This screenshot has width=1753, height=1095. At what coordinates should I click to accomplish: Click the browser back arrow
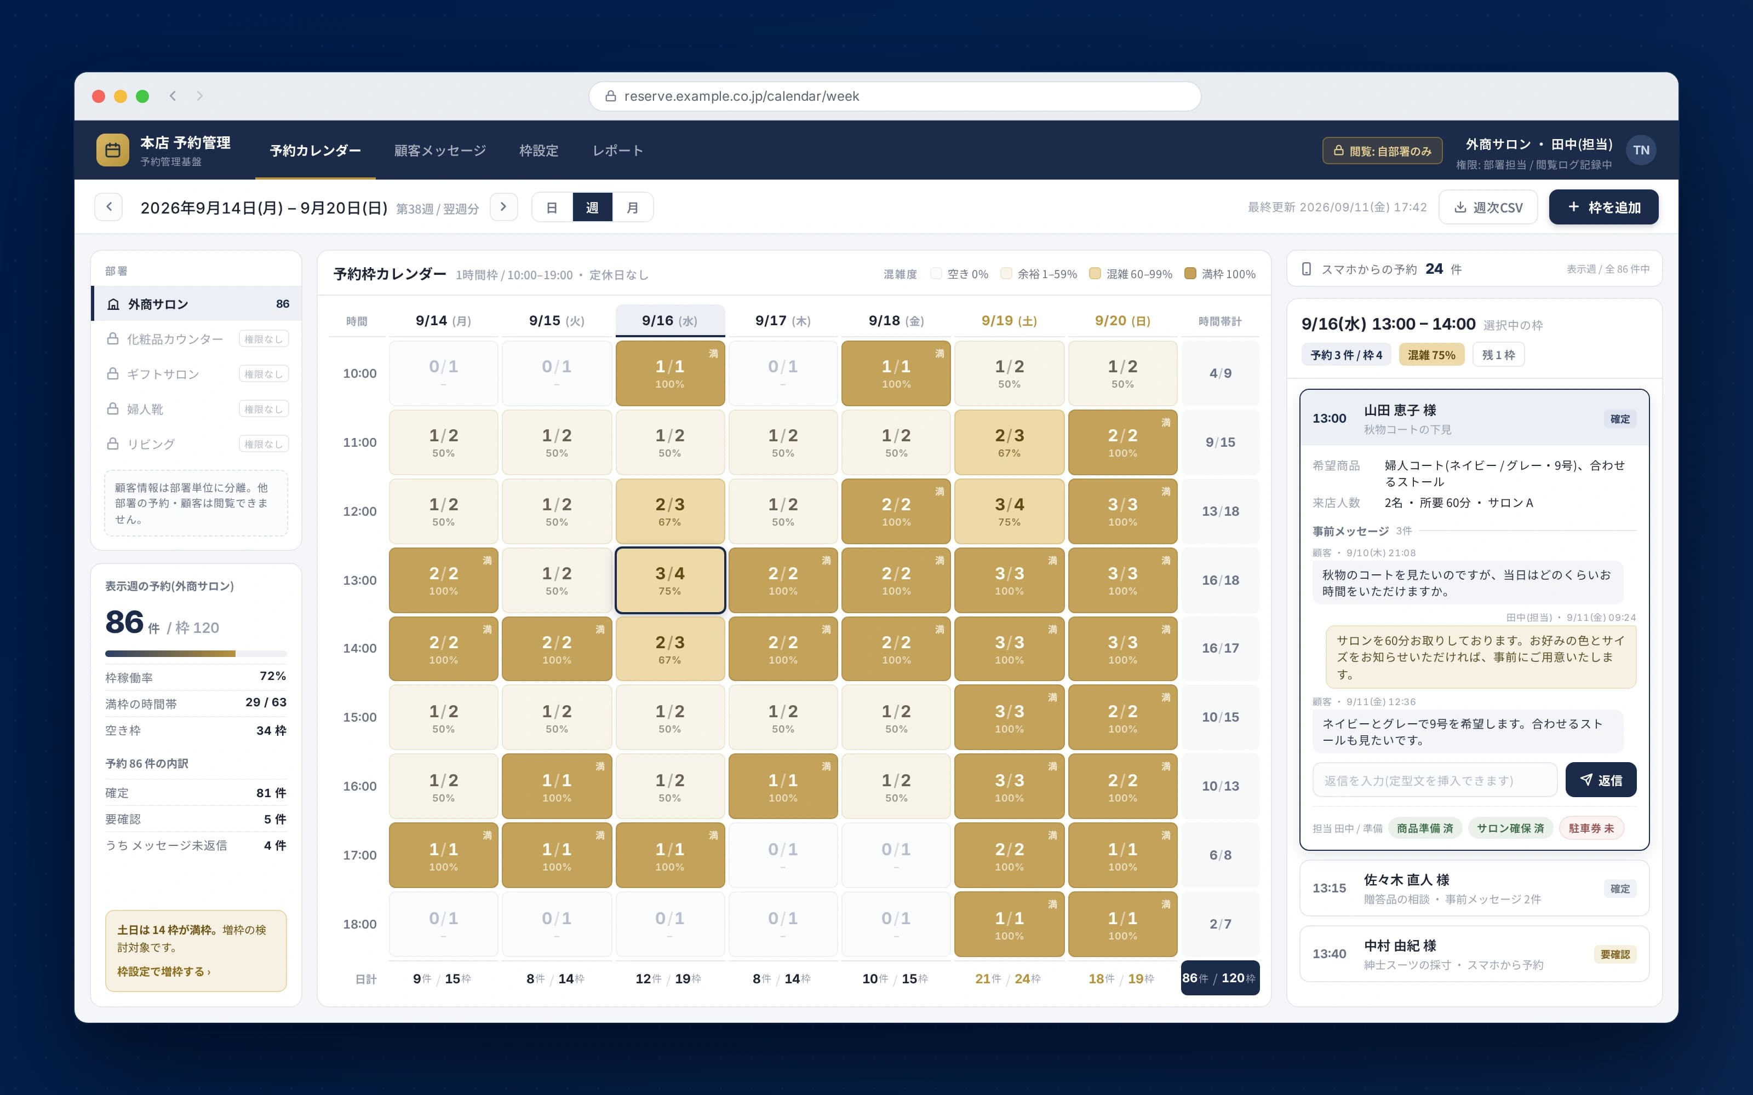pos(173,96)
